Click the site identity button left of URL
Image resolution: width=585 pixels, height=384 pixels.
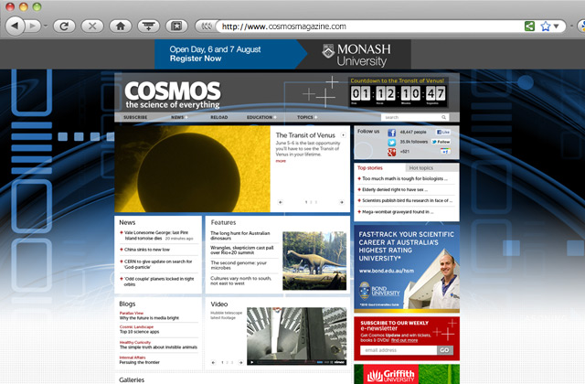pyautogui.click(x=206, y=27)
